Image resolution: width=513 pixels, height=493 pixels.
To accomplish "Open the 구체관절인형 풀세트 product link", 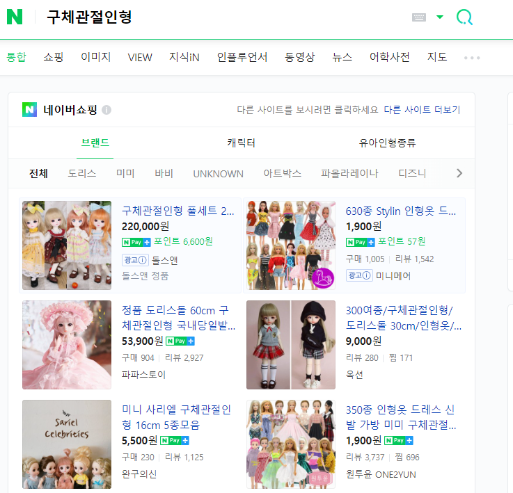I will [x=178, y=211].
